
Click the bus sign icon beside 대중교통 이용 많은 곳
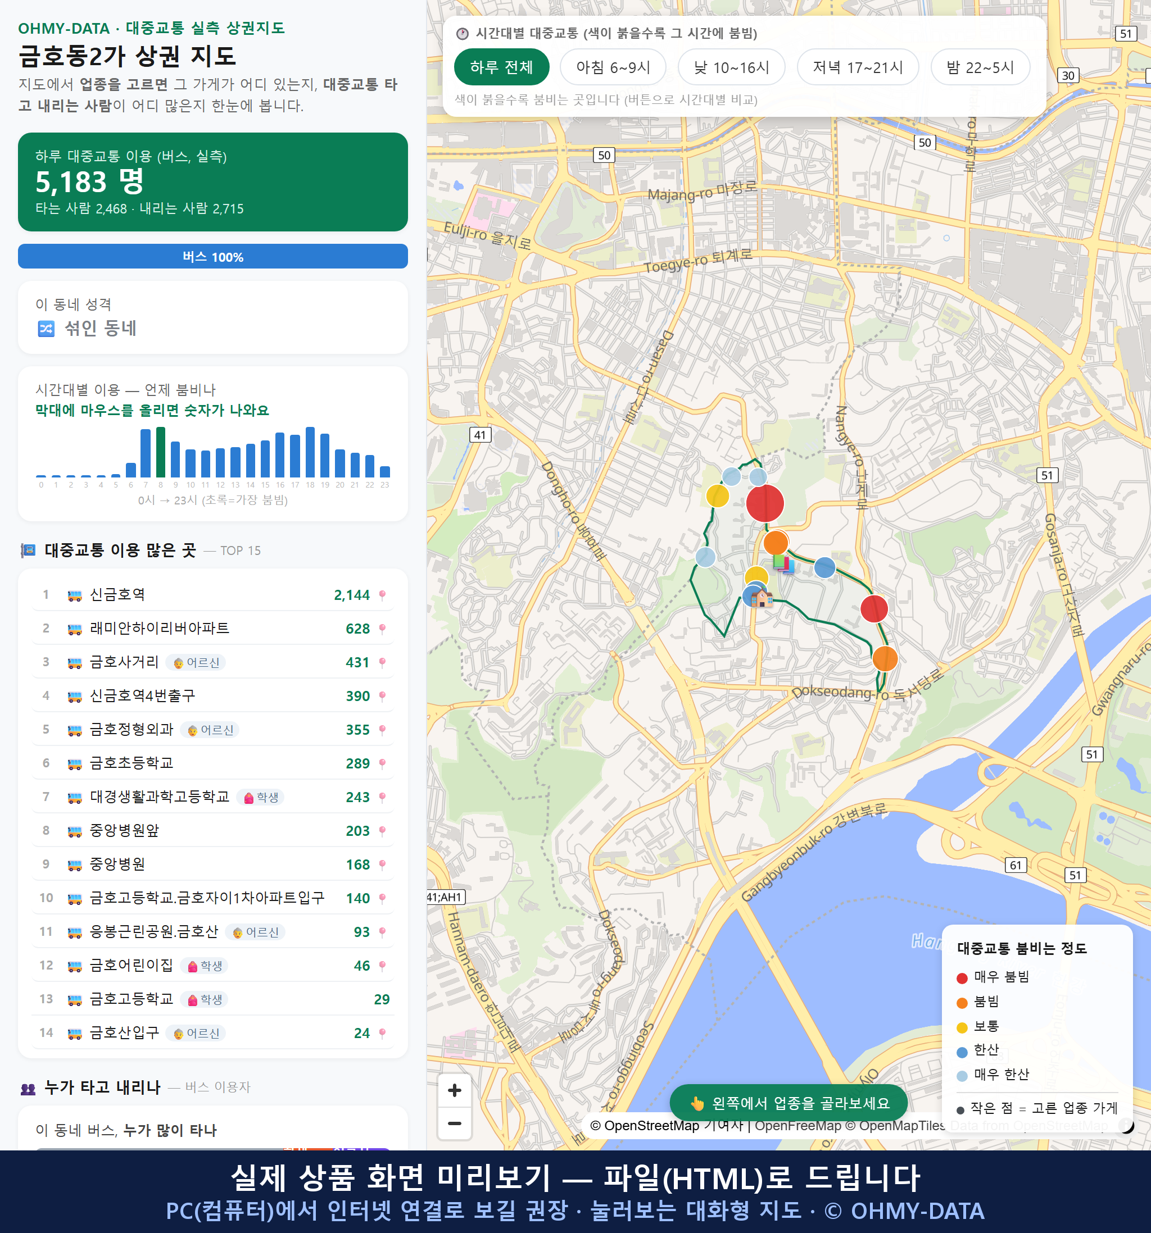(x=28, y=550)
